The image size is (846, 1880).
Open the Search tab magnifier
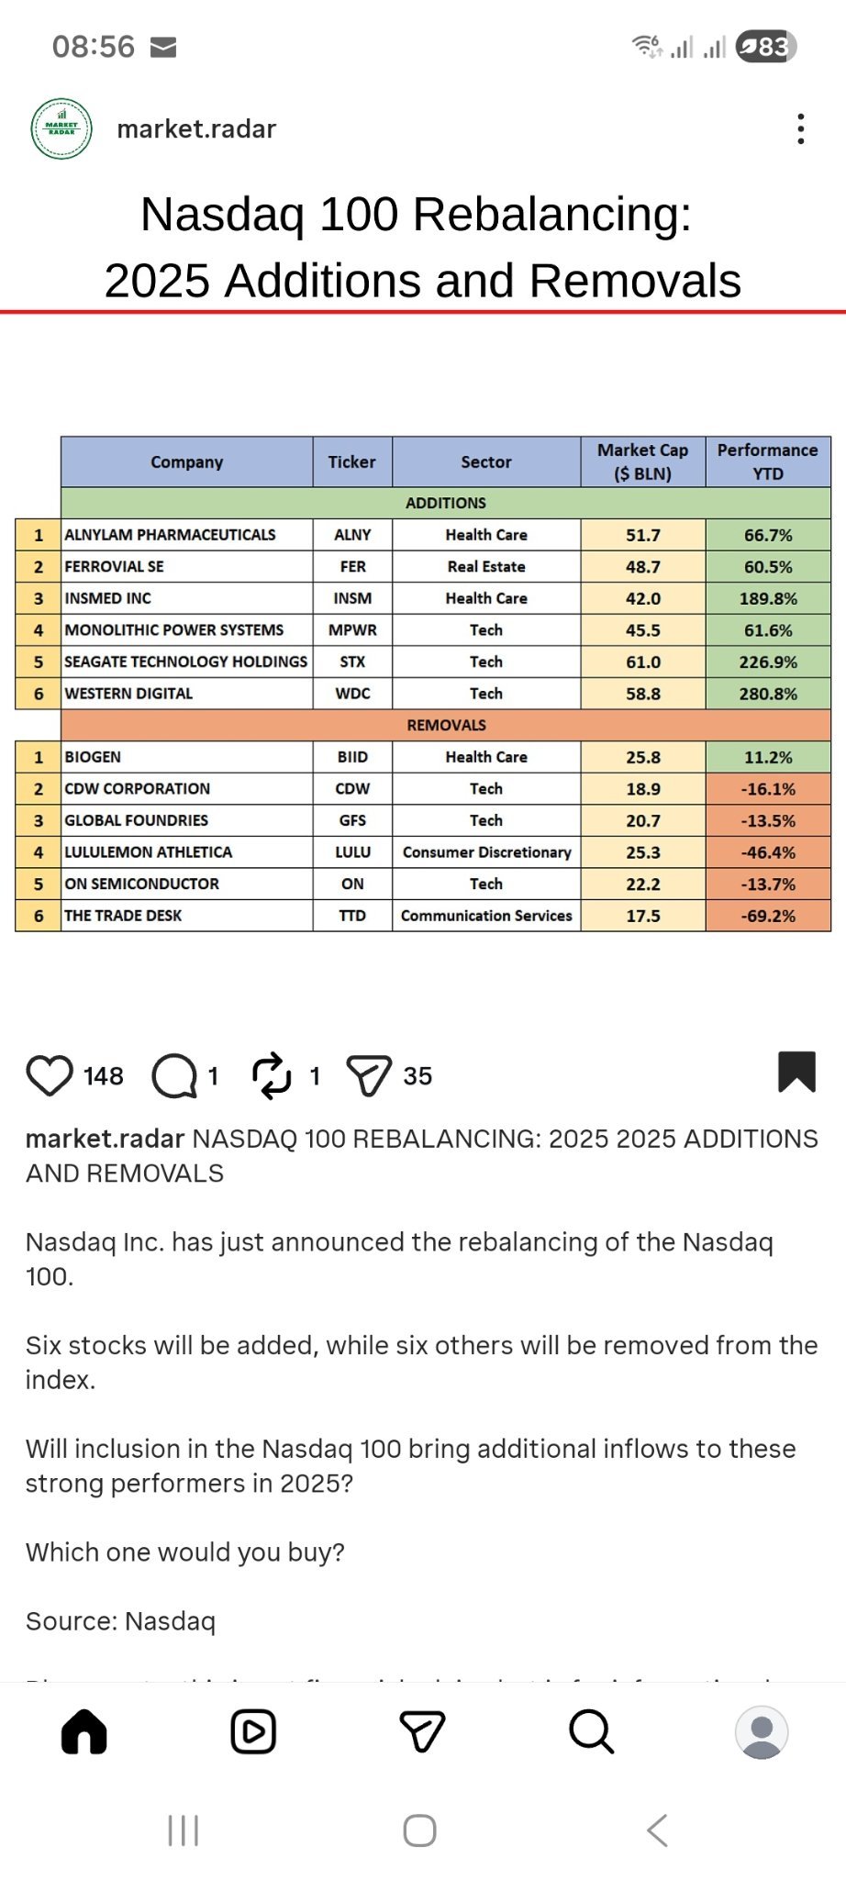click(x=592, y=1732)
